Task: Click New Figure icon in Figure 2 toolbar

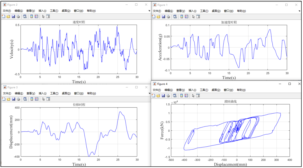Action: [4, 17]
